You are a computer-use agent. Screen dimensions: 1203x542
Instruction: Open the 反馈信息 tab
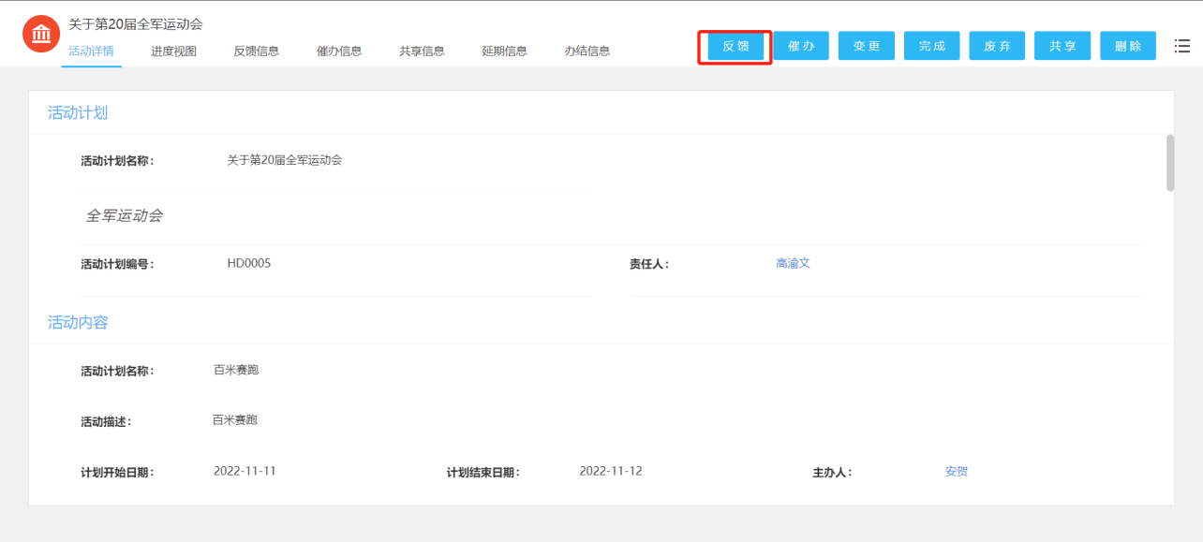click(256, 51)
